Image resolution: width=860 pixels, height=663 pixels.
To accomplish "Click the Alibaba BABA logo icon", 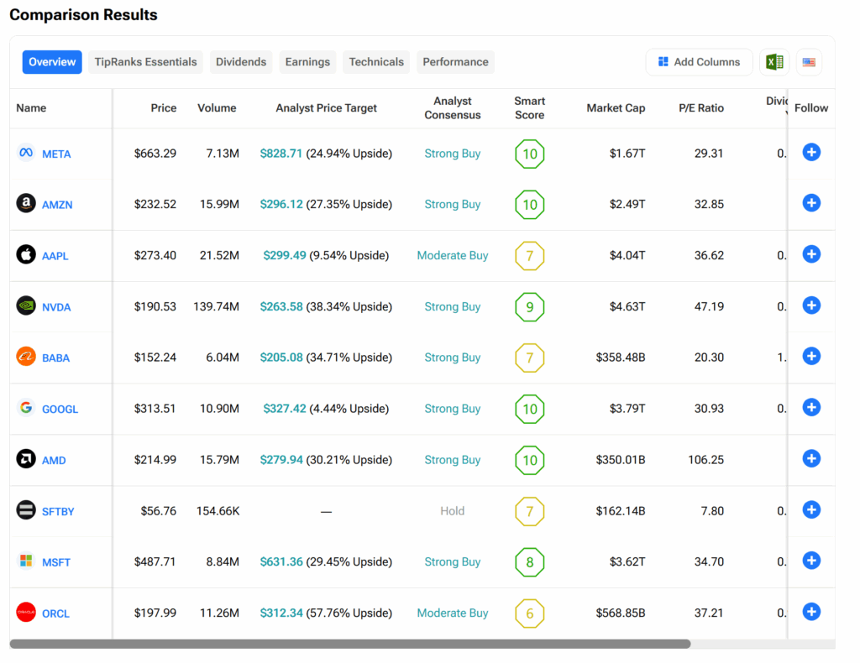I will point(26,357).
